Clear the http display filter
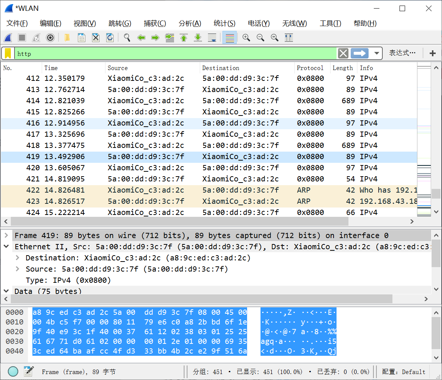Viewport: 442px width, 380px height. pos(343,53)
